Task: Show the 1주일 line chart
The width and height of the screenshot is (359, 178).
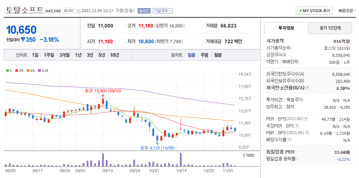Action: point(49,55)
